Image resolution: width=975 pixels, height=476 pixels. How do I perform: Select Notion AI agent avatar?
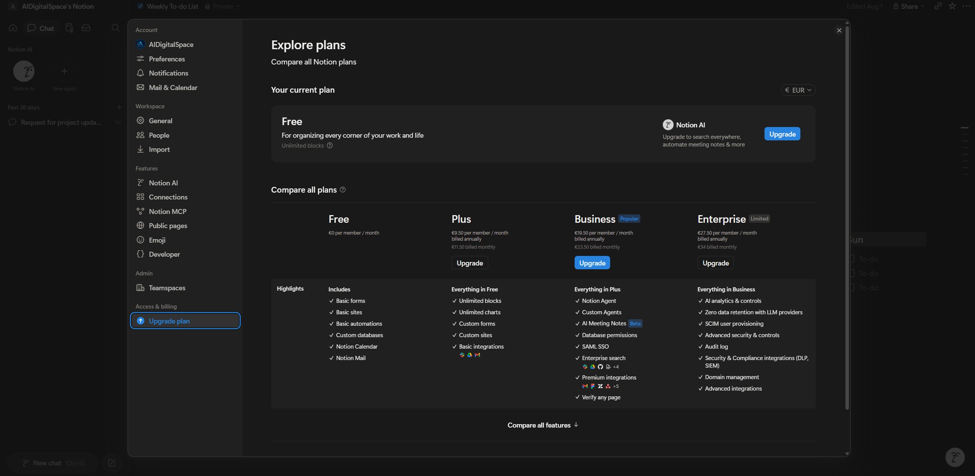(24, 71)
